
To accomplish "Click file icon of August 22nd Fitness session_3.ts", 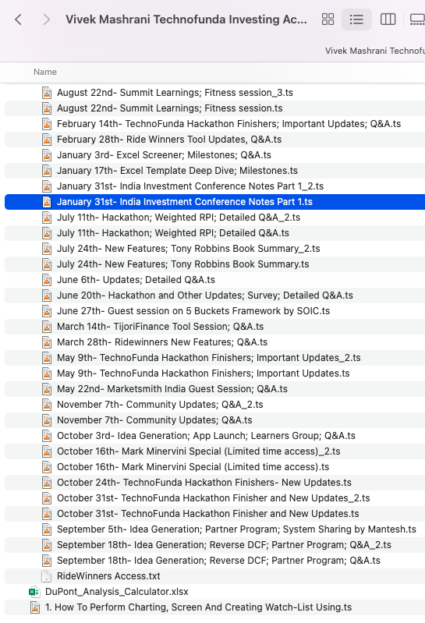I will (x=47, y=93).
